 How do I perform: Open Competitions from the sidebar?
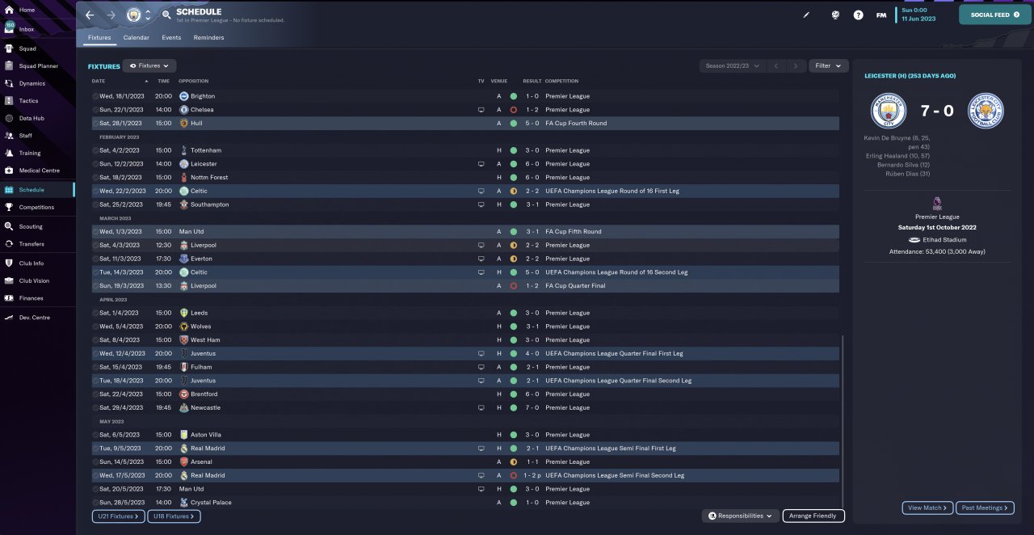pyautogui.click(x=36, y=207)
